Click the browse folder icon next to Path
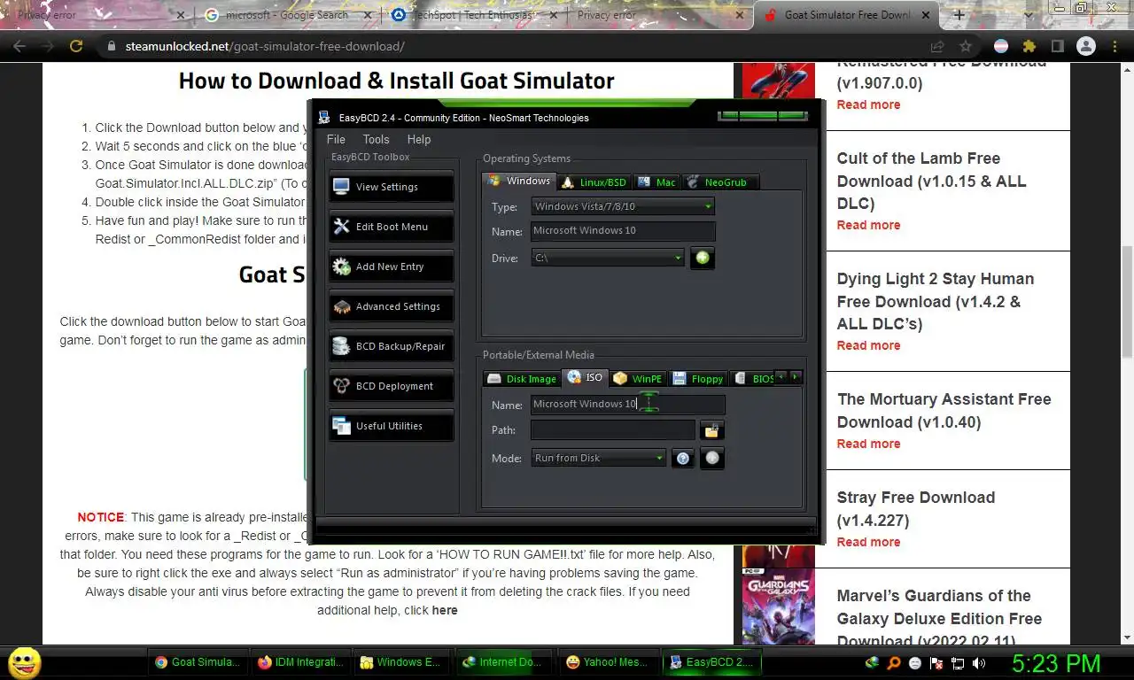The image size is (1134, 680). (711, 430)
